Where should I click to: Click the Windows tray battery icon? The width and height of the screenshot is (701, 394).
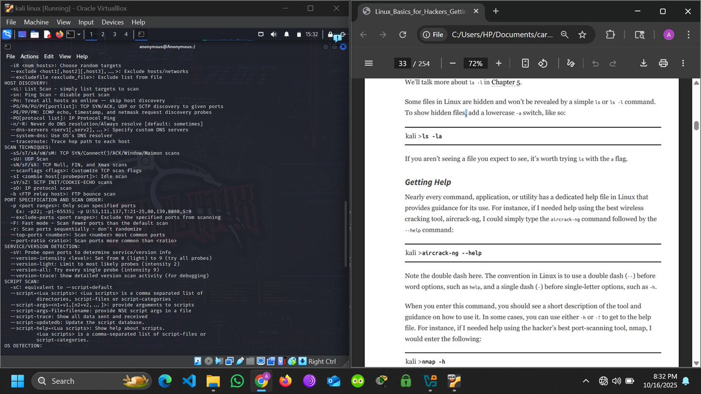click(630, 381)
